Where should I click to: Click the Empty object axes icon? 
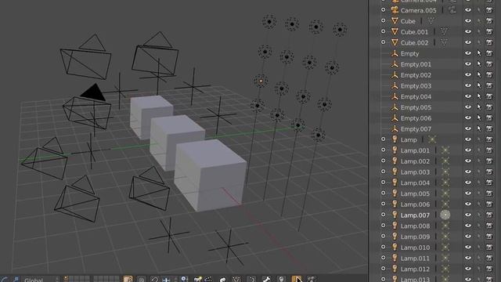tap(395, 53)
